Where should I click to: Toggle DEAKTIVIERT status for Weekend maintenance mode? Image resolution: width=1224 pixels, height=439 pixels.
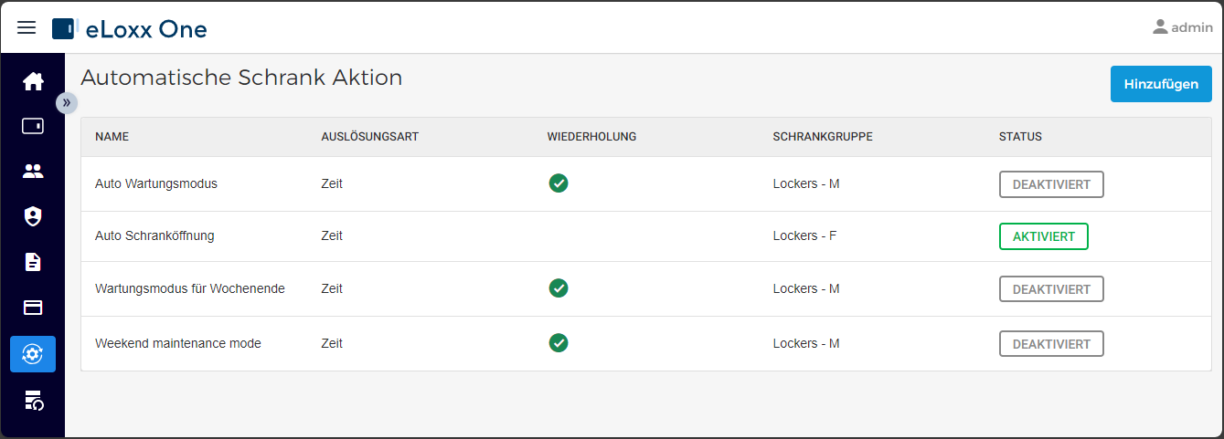click(x=1051, y=344)
